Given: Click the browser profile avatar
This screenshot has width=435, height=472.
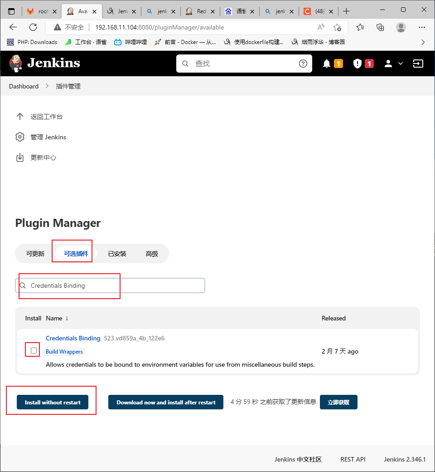Looking at the screenshot, I should coord(401,27).
